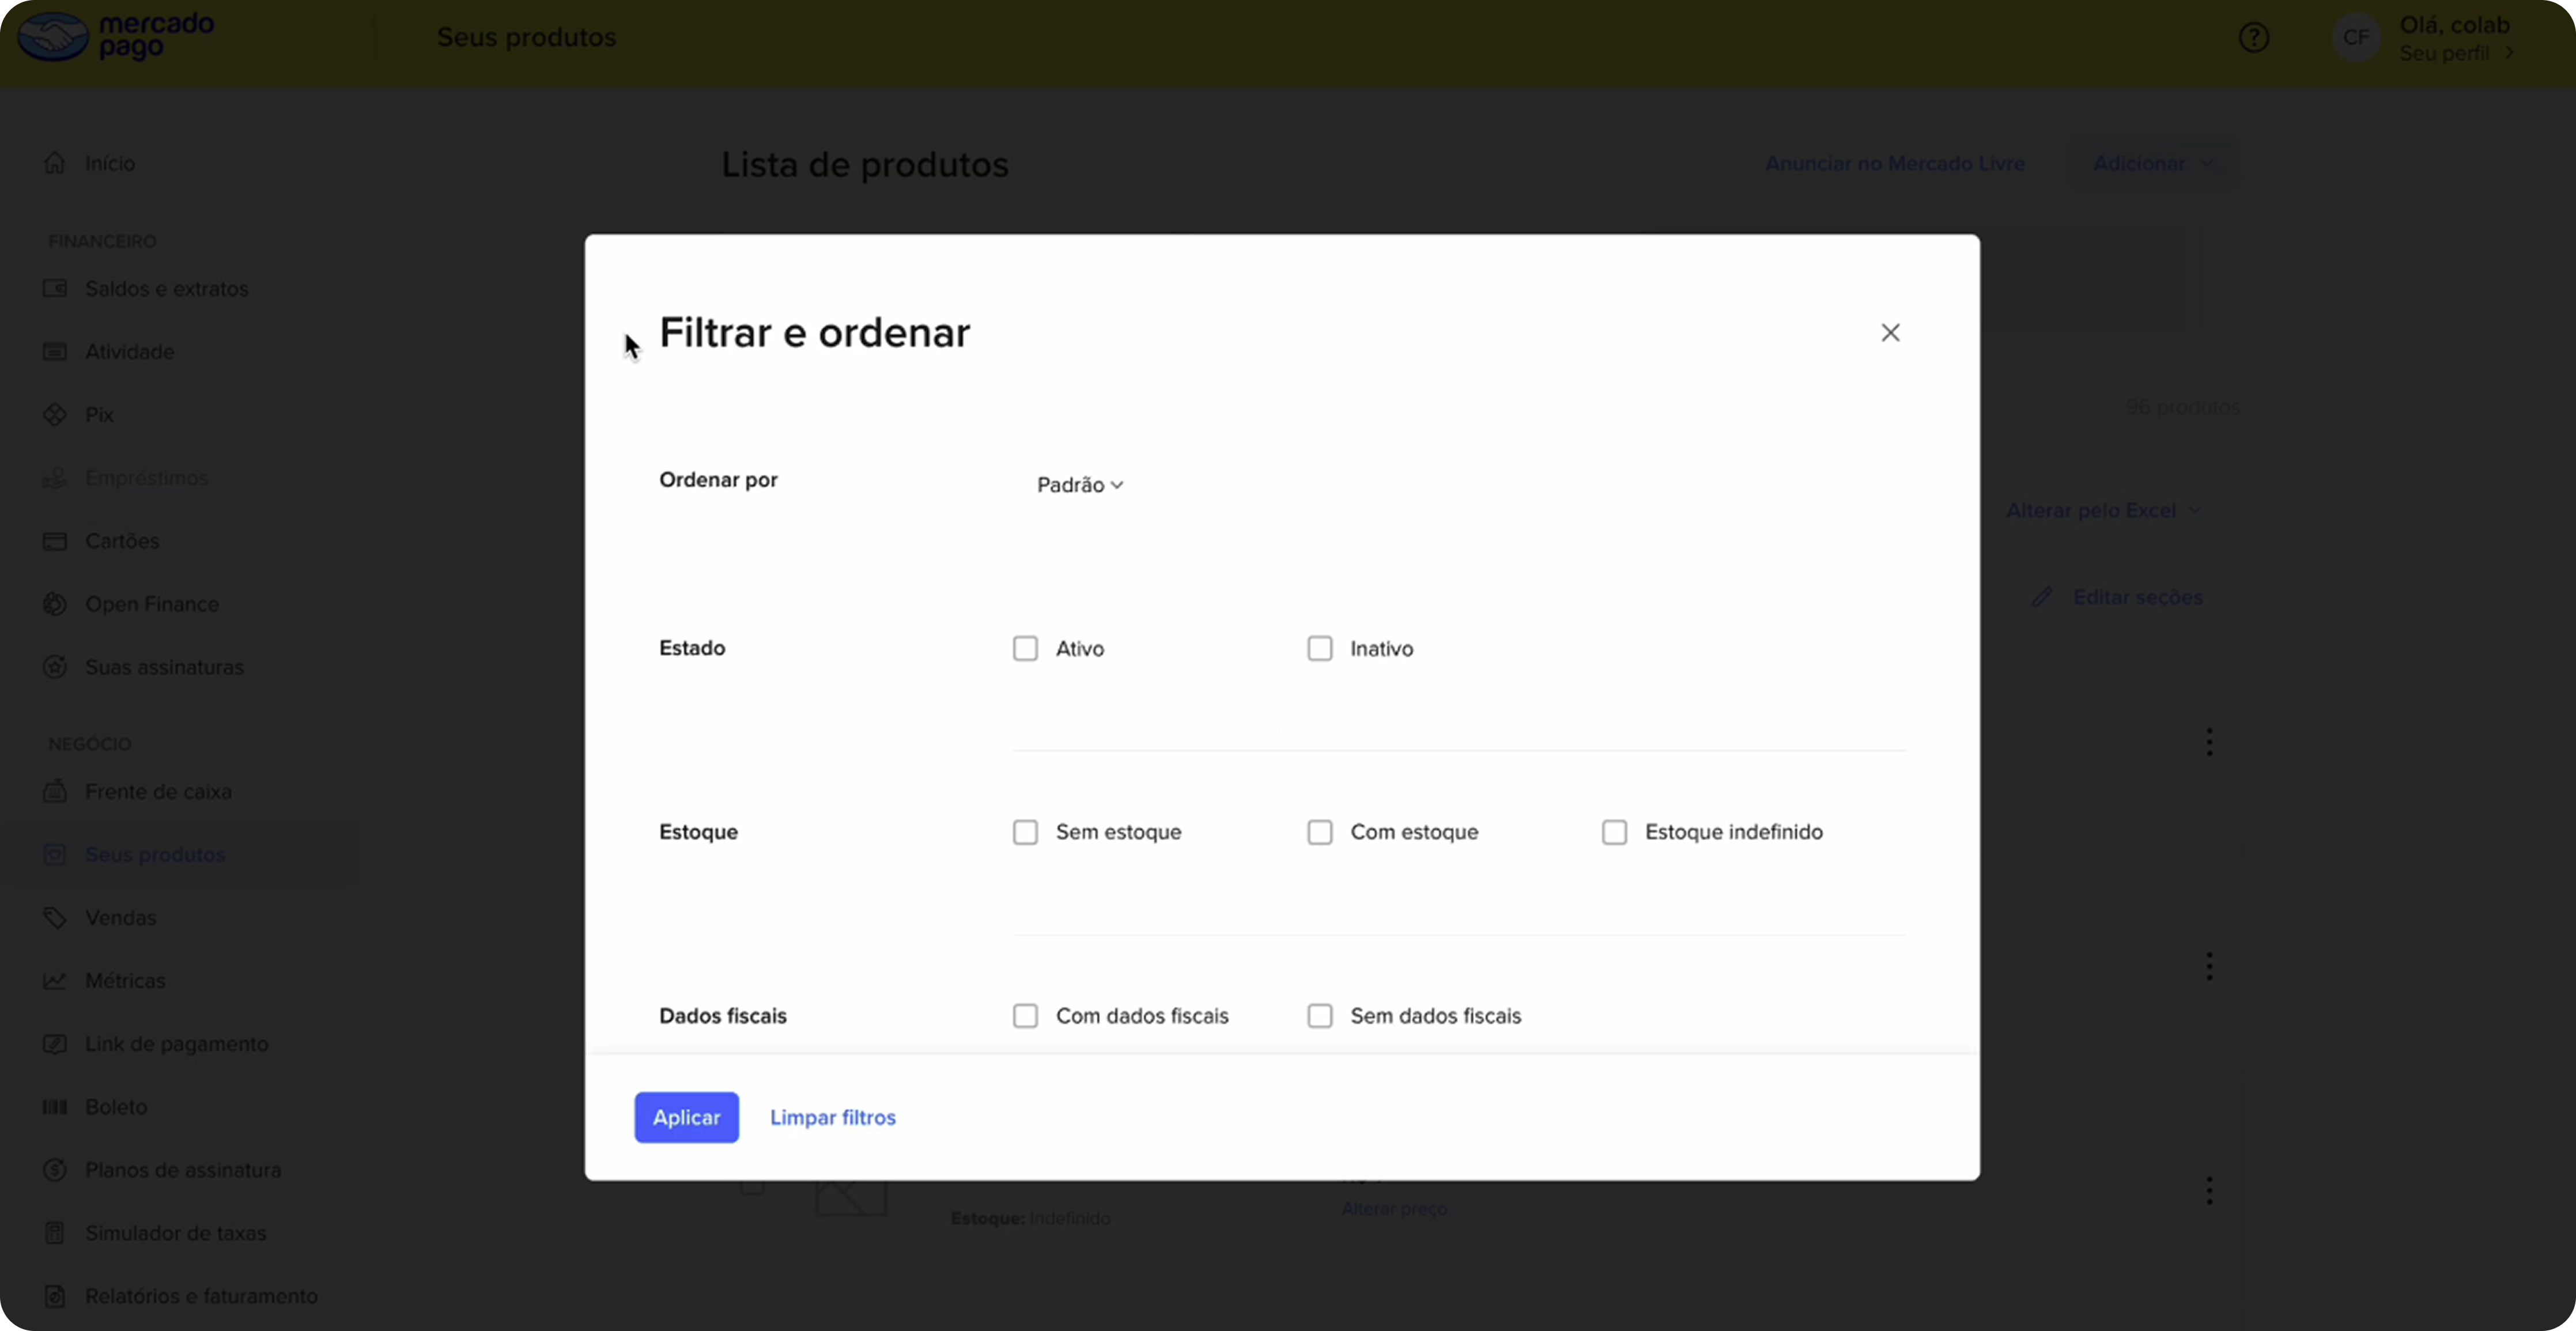Check the Com dados fiscais checkbox

click(1025, 1016)
